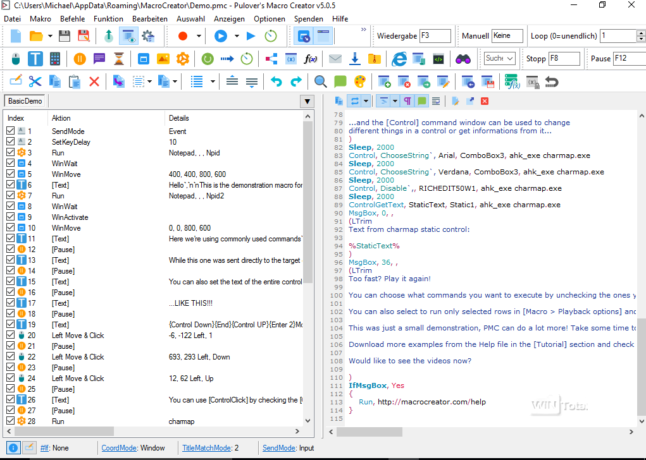Open the mouse command icon
Image resolution: width=646 pixels, height=460 pixels.
(16, 59)
